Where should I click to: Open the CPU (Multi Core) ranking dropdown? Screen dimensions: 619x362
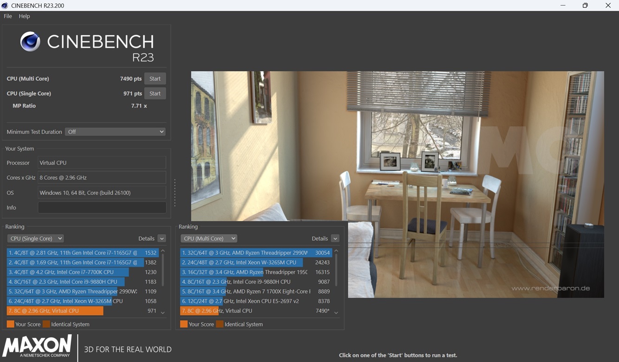click(209, 239)
